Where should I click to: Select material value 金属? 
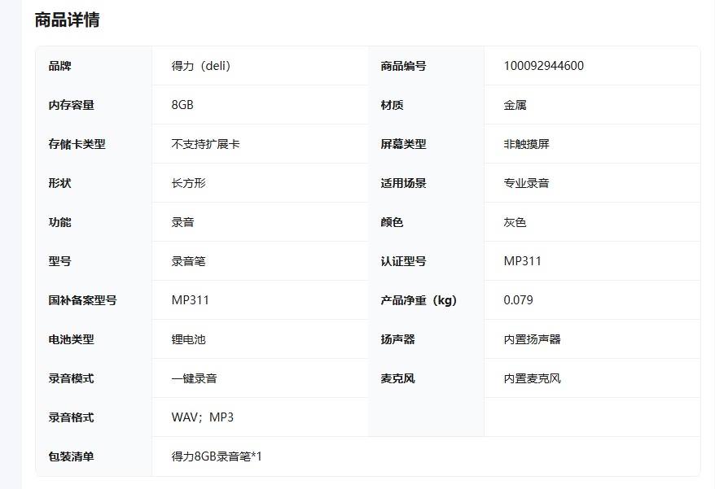[515, 105]
